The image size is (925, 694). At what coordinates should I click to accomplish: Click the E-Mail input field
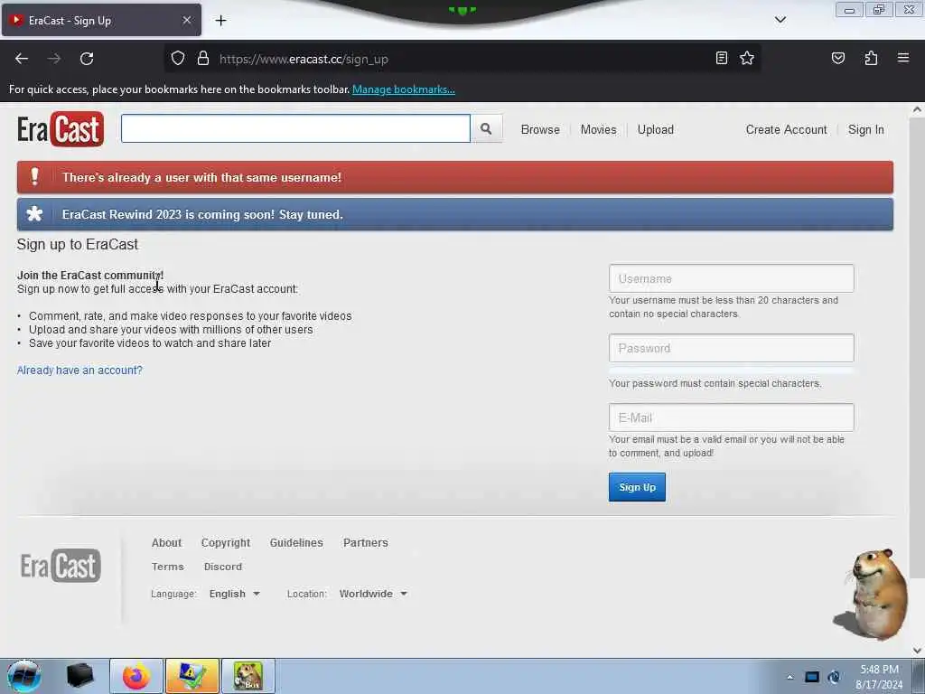[x=732, y=417]
